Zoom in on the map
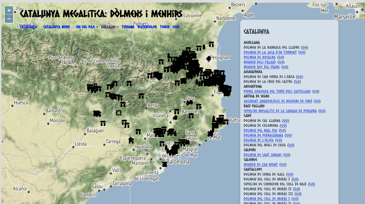 point(9,10)
